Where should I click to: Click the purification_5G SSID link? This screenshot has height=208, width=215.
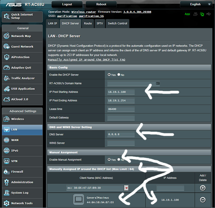click(x=92, y=16)
